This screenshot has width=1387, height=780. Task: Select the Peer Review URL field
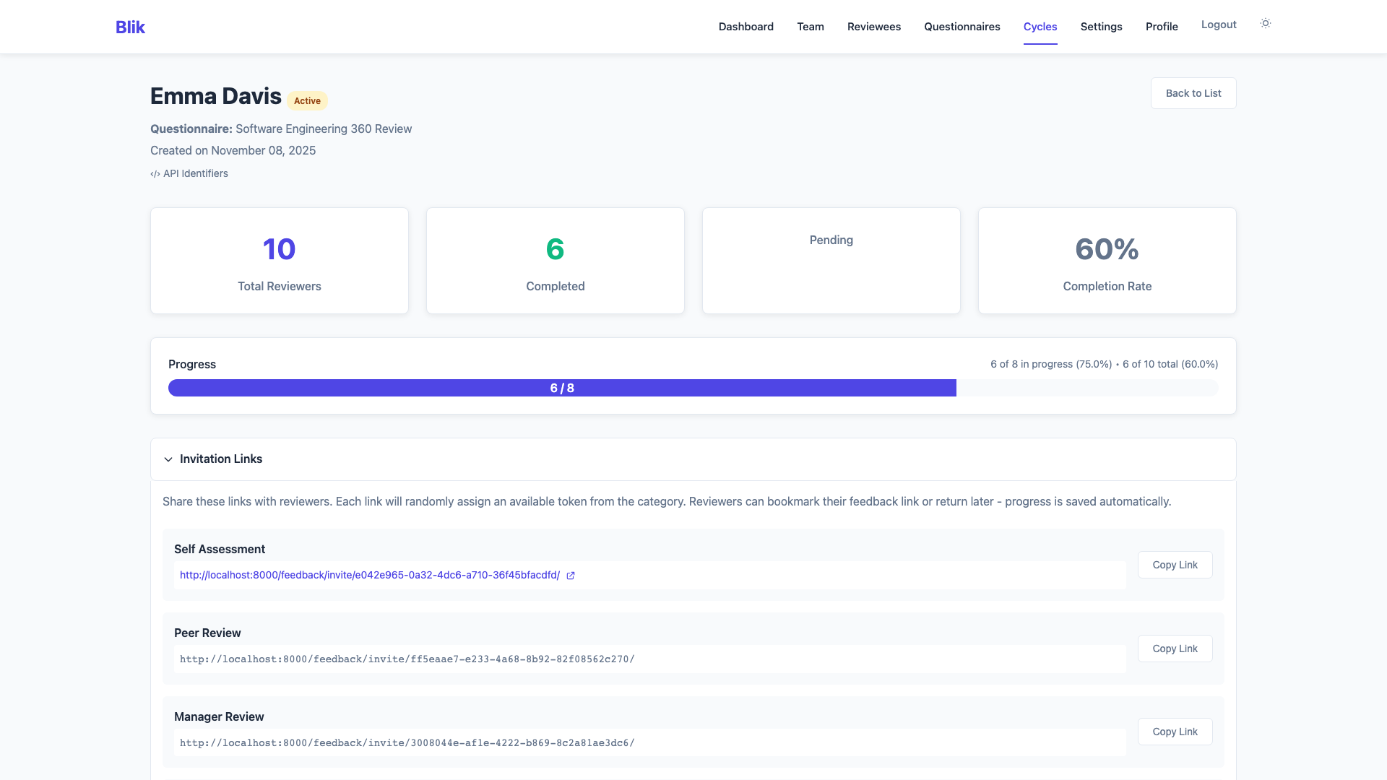(645, 659)
